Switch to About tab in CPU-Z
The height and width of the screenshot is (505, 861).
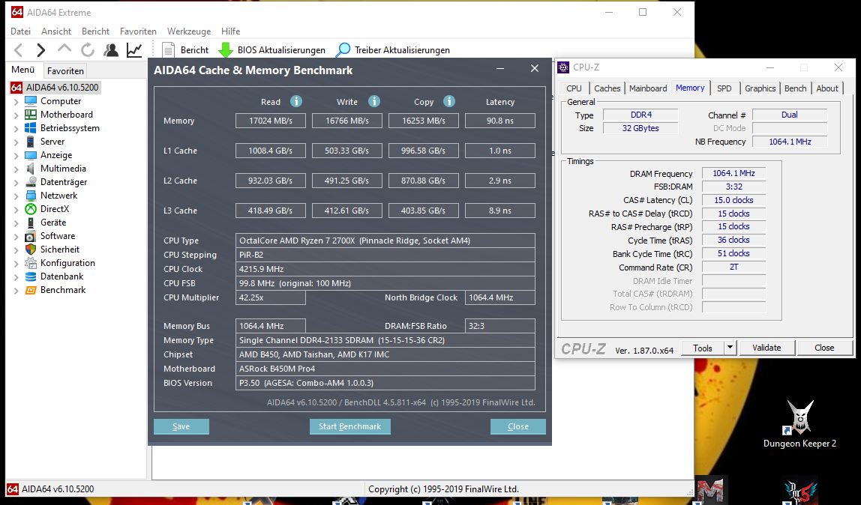pyautogui.click(x=827, y=88)
